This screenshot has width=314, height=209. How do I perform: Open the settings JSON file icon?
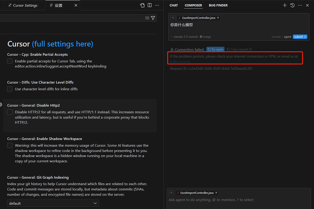point(142,6)
